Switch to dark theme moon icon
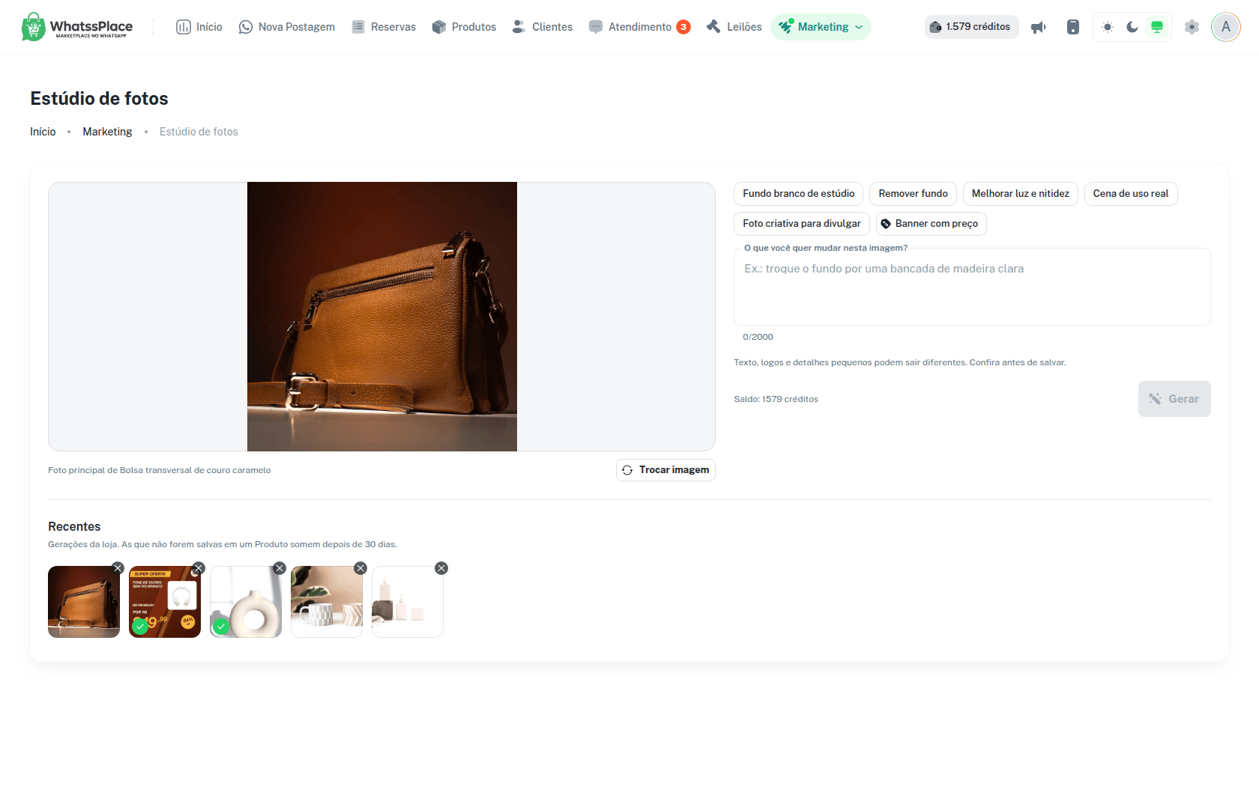The image size is (1259, 786). click(1132, 27)
